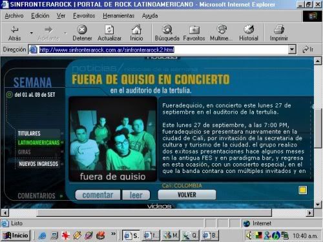The width and height of the screenshot is (323, 242).
Task: Refresh the page with Actualizar
Action: (109, 33)
